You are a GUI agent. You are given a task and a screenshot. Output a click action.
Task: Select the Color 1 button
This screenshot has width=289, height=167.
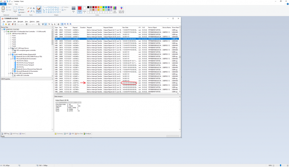(79, 9)
